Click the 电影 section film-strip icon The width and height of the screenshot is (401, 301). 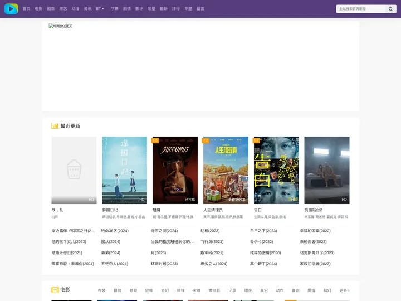(55, 290)
